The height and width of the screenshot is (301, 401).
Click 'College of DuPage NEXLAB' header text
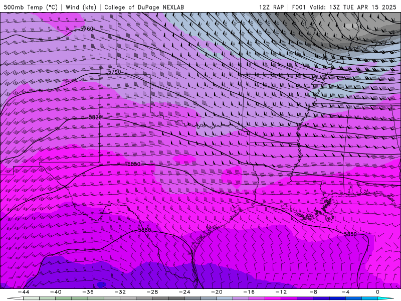coord(144,7)
